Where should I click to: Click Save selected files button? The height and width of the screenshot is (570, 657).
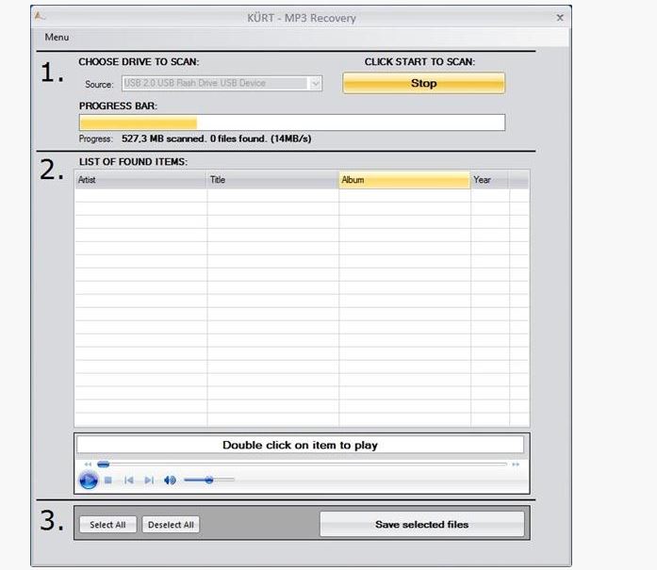click(421, 525)
